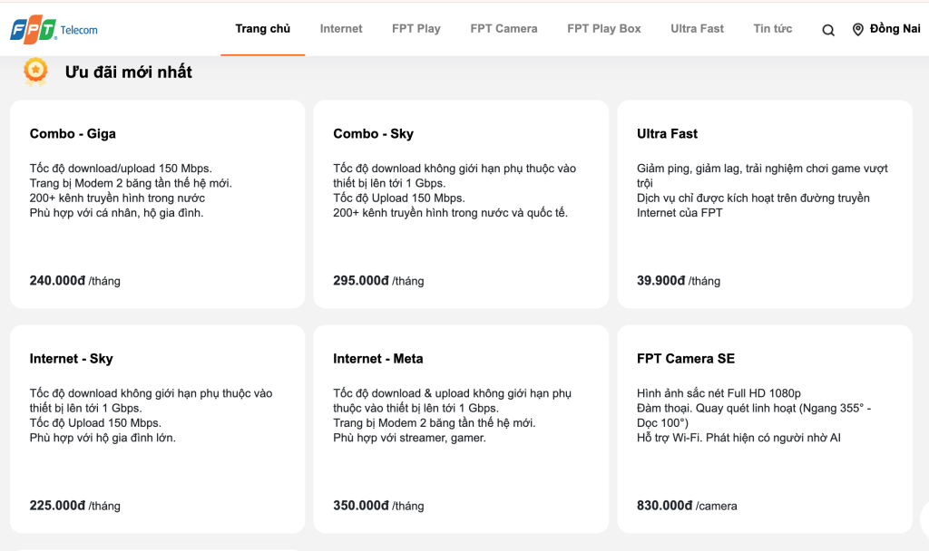Viewport: 929px width, 551px height.
Task: Open the Ultra Fast menu item
Action: pyautogui.click(x=697, y=28)
